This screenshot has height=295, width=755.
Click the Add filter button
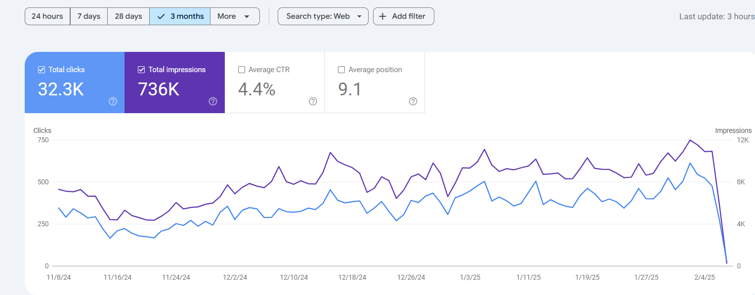403,16
